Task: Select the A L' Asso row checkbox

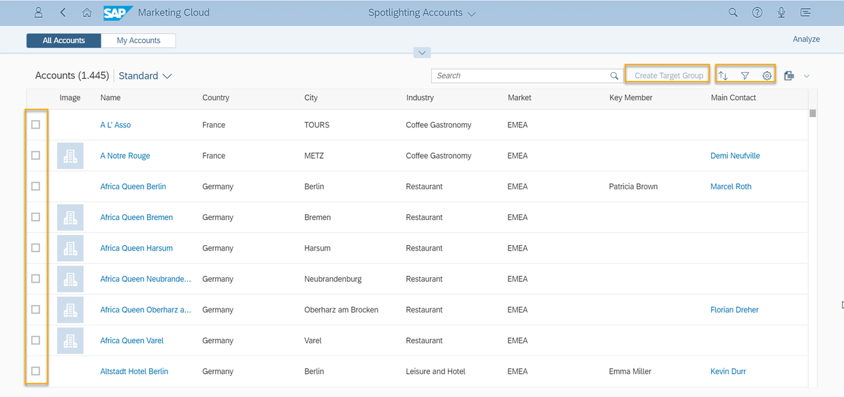Action: click(36, 125)
